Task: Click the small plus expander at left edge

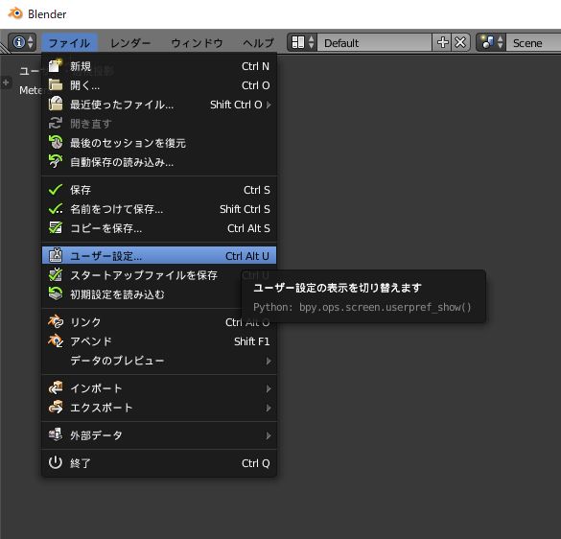Action: 6,82
